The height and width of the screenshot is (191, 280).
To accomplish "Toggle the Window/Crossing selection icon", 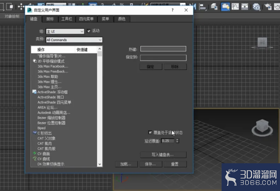I will 9,7.
